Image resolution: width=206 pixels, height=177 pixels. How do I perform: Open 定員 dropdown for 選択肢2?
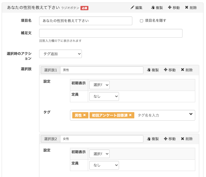[104, 165]
